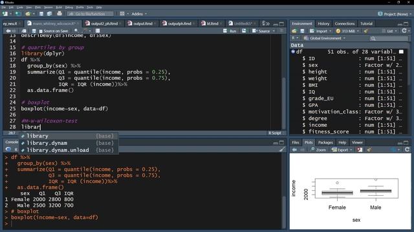
Task: View df data table grid icon
Action: point(401,52)
